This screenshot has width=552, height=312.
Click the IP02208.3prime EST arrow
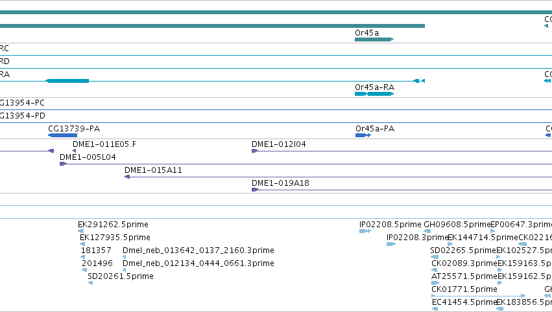[x=391, y=244]
